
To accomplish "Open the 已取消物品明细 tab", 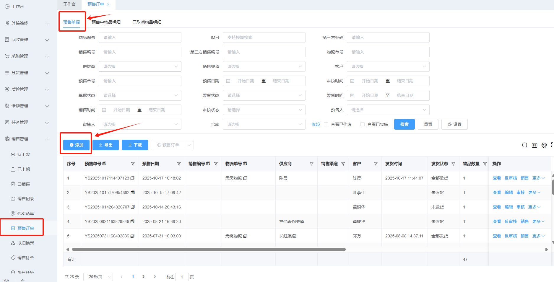I will click(147, 22).
